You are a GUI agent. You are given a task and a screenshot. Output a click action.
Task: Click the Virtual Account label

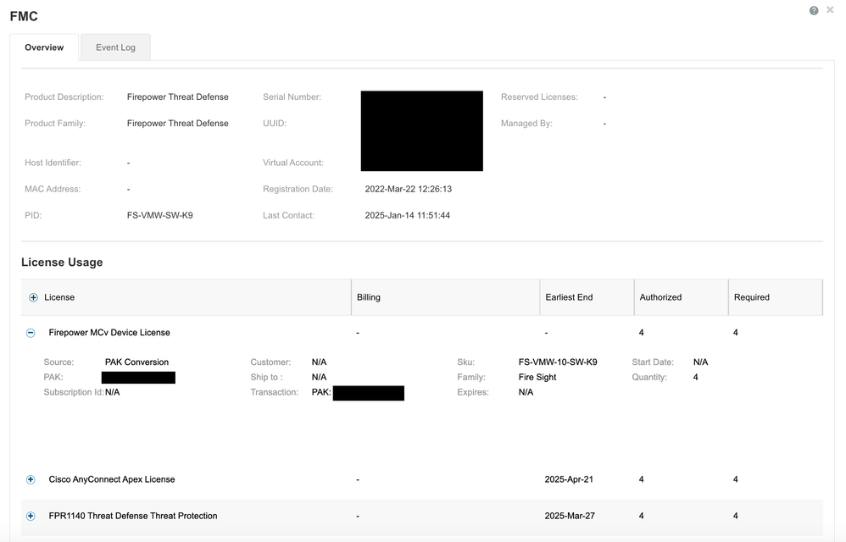[x=293, y=163]
